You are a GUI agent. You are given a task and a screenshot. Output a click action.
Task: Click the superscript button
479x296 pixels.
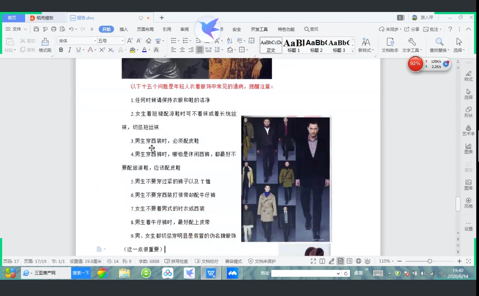102,50
